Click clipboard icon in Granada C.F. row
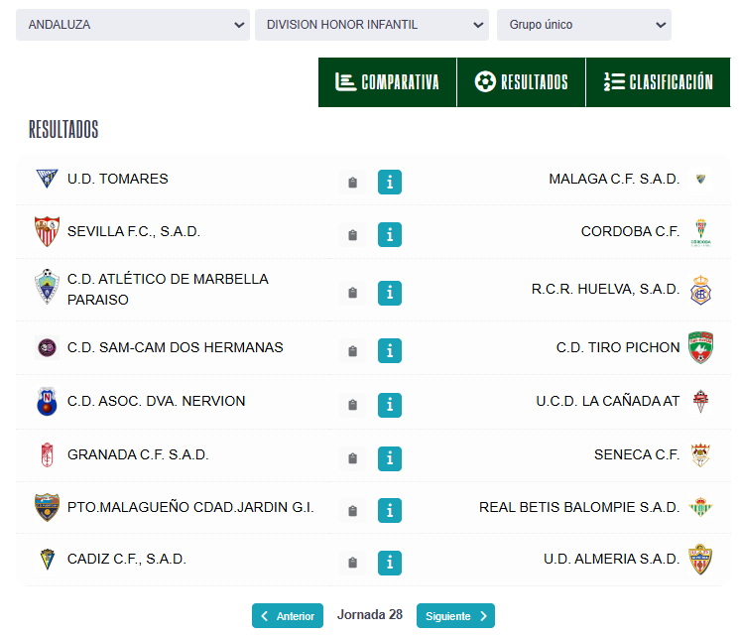Image resolution: width=739 pixels, height=636 pixels. point(352,458)
